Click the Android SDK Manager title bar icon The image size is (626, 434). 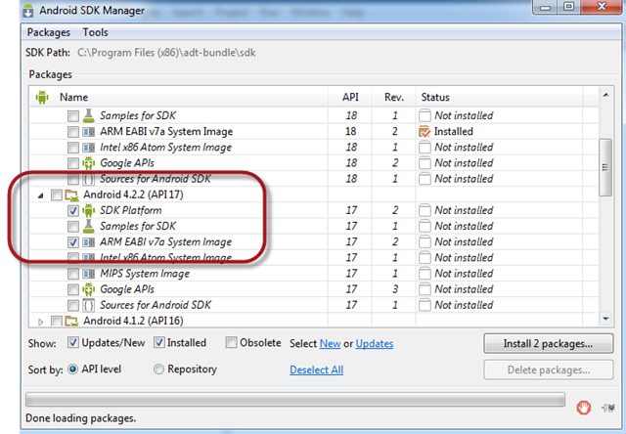point(28,11)
